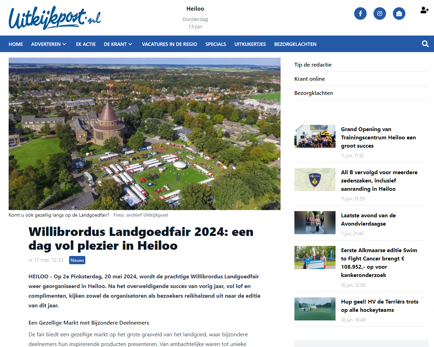Click the add user account icon

(424, 10)
